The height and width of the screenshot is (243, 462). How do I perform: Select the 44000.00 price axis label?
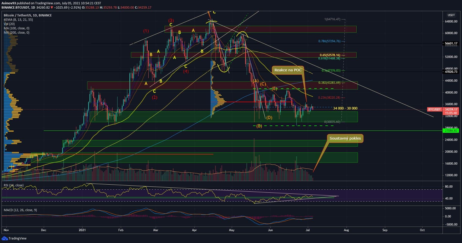coord(451,81)
